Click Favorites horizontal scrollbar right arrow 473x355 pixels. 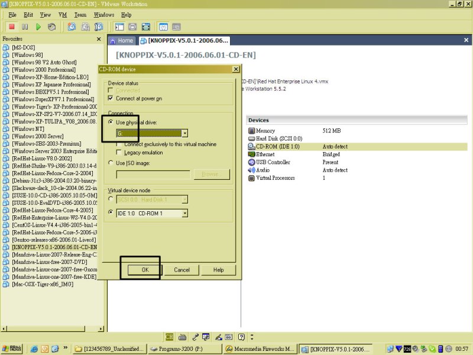tap(101, 329)
